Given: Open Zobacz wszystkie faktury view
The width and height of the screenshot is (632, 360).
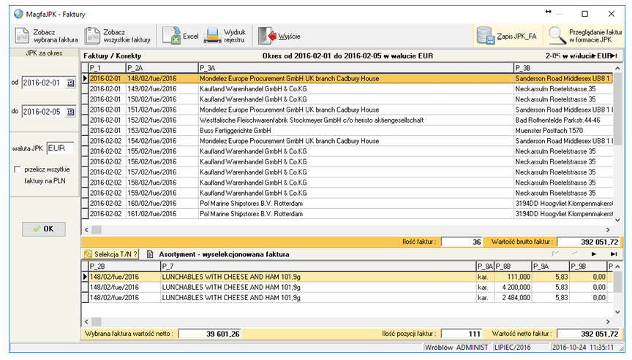Looking at the screenshot, I should [118, 36].
